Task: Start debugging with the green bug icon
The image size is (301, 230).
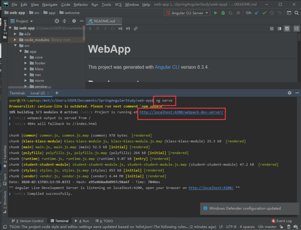Action: coord(223,13)
